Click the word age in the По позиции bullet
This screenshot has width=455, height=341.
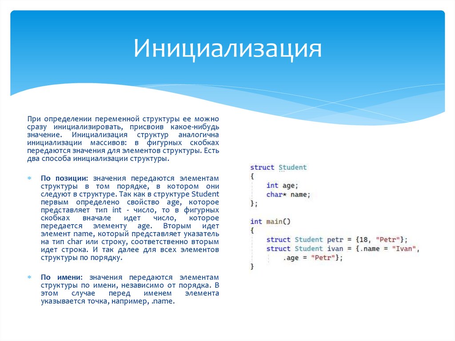[x=174, y=201]
